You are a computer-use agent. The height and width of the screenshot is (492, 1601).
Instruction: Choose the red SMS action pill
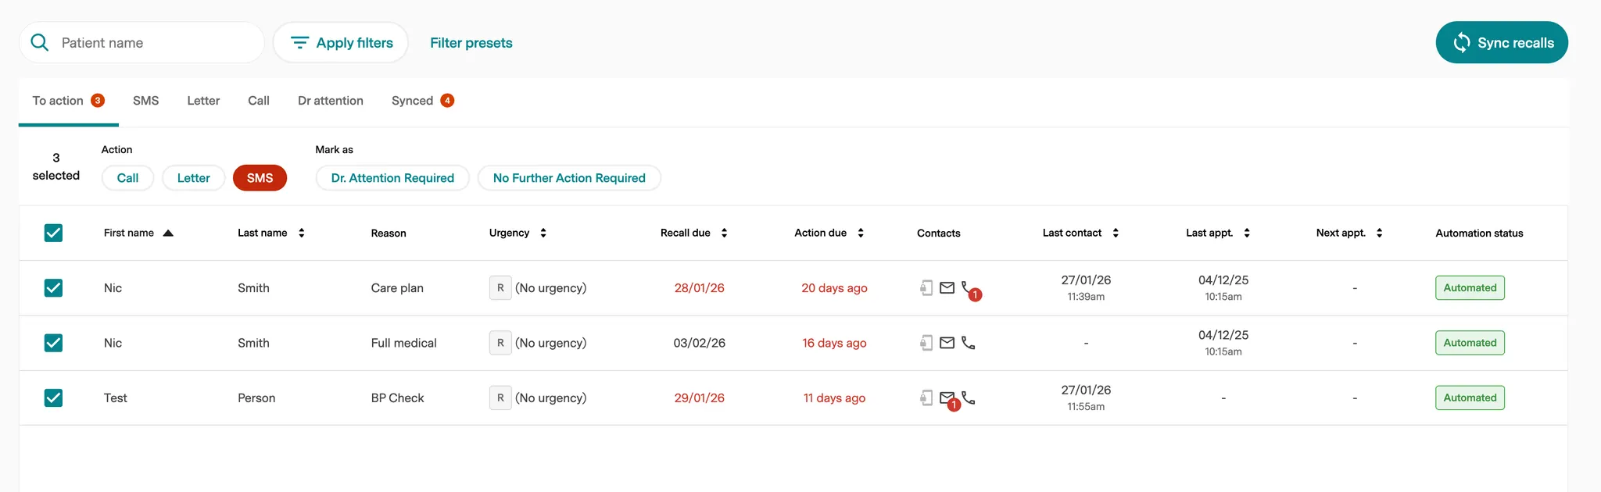pyautogui.click(x=260, y=178)
